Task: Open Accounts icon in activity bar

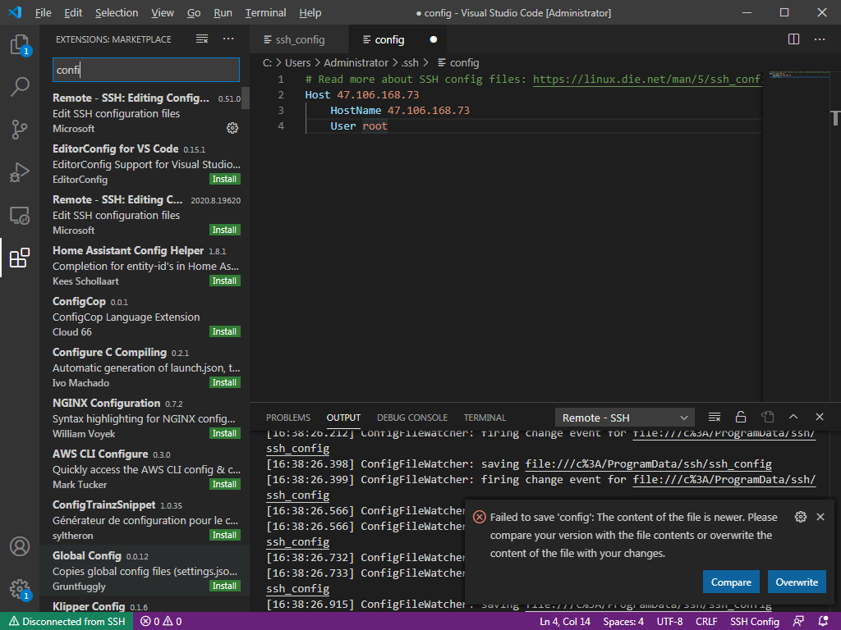Action: pyautogui.click(x=20, y=546)
